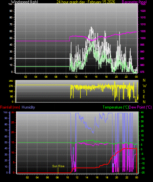Click the 20 windspeed scale value
153x182 pixels.
(11, 58)
